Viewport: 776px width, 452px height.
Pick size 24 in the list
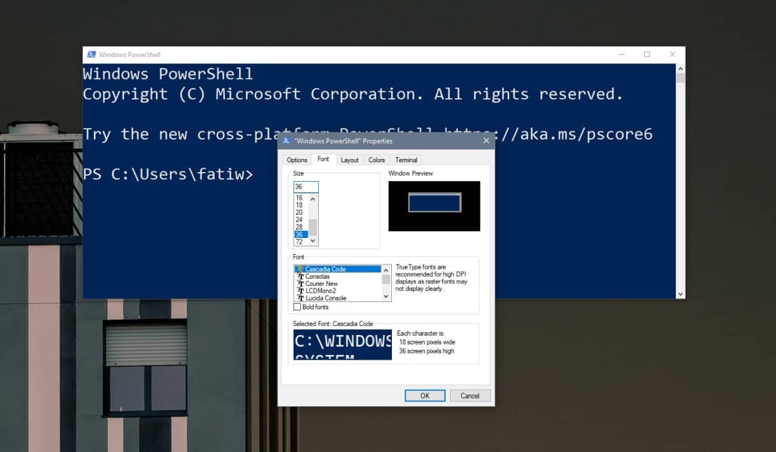tap(299, 220)
